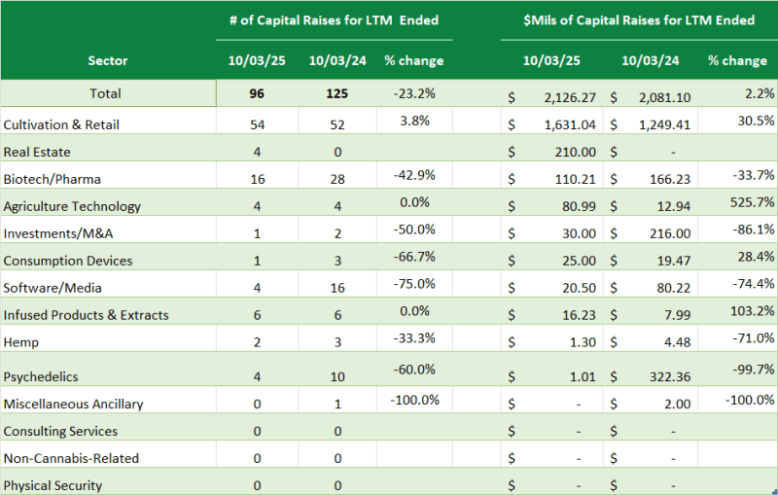Viewport: 778px width, 495px height.
Task: Select the Psychedelics row label
Action: click(41, 376)
